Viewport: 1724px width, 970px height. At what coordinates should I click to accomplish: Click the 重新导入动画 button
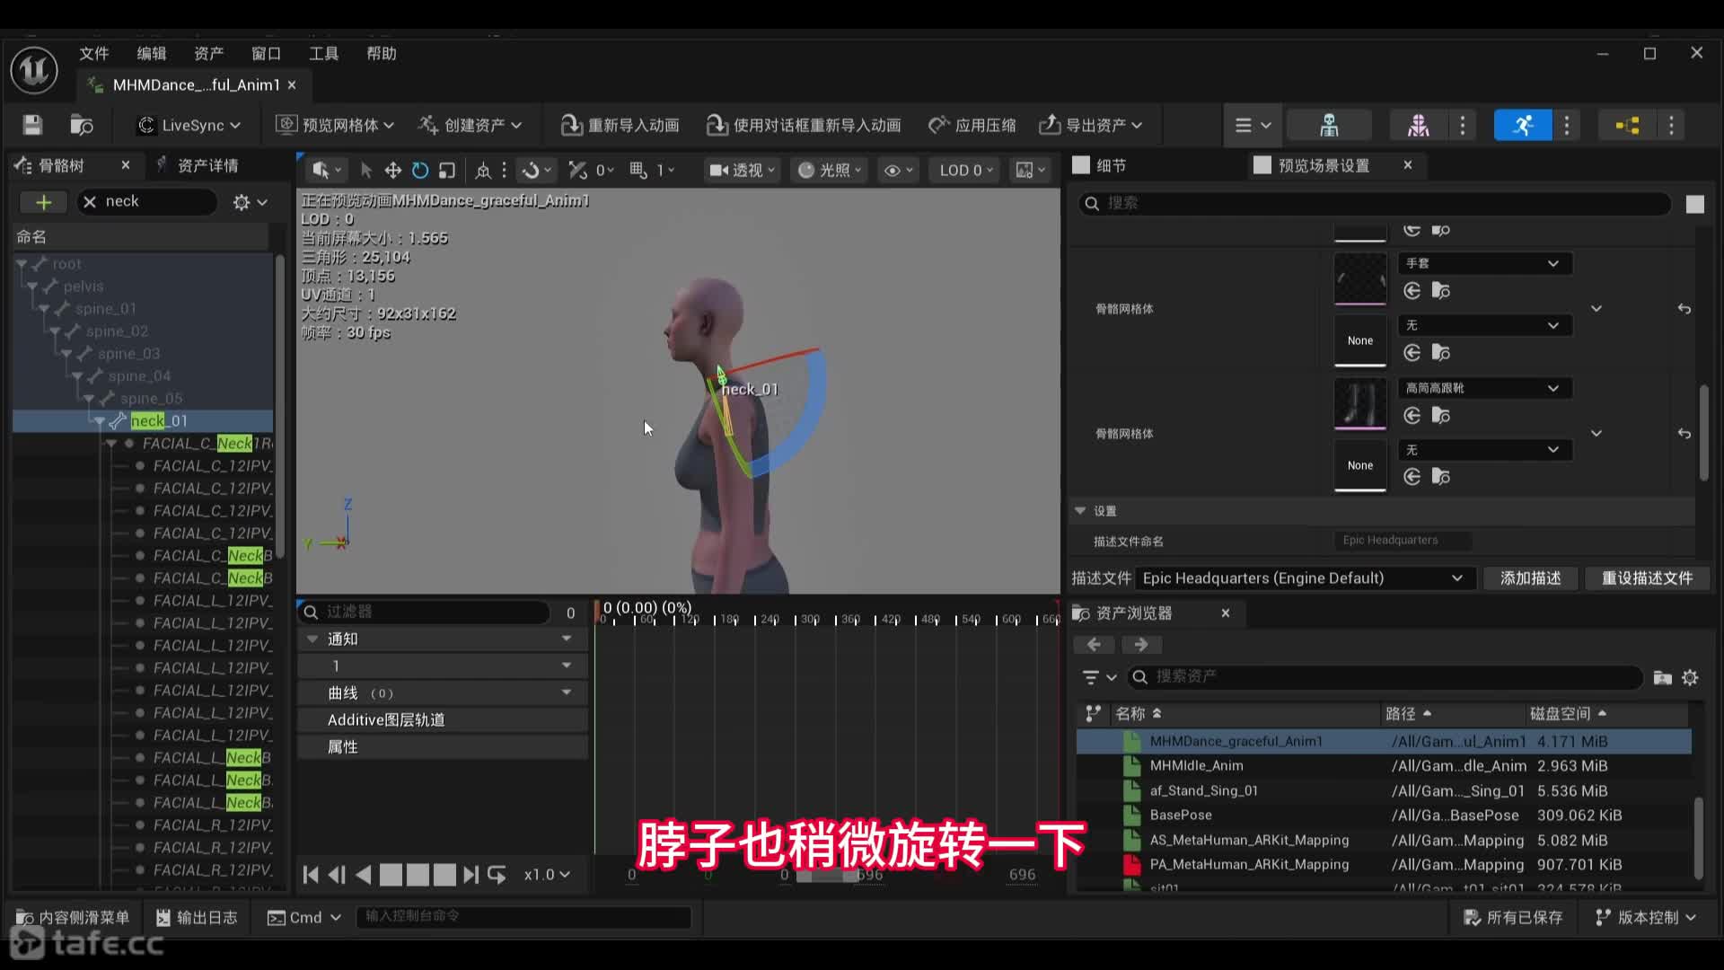[x=620, y=125]
